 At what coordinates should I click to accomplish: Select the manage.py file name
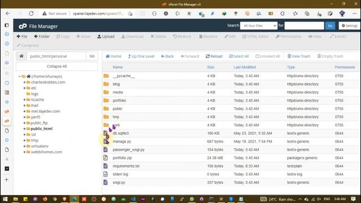point(122,142)
